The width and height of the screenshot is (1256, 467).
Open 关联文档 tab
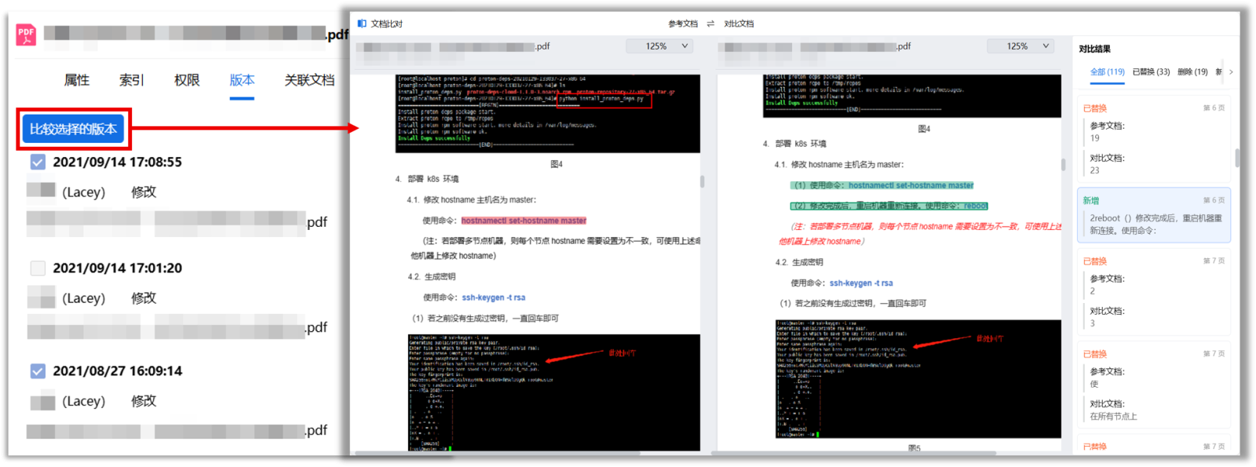(x=309, y=80)
